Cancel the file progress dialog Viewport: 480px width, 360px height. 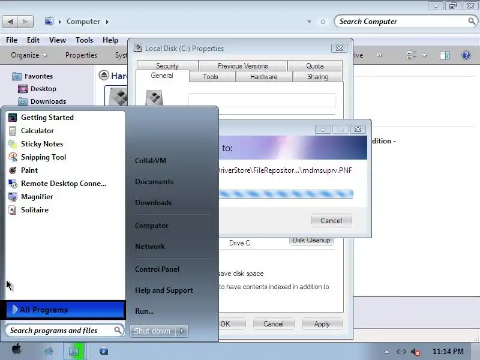coord(331,221)
